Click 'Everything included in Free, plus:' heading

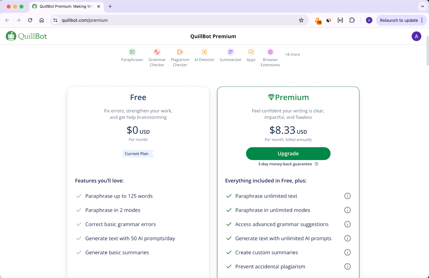tap(266, 181)
